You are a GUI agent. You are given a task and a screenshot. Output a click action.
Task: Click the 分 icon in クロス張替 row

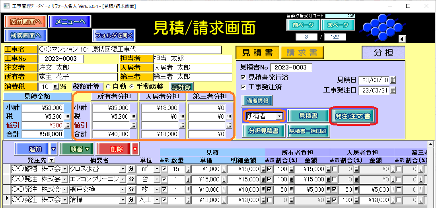pos(131,169)
